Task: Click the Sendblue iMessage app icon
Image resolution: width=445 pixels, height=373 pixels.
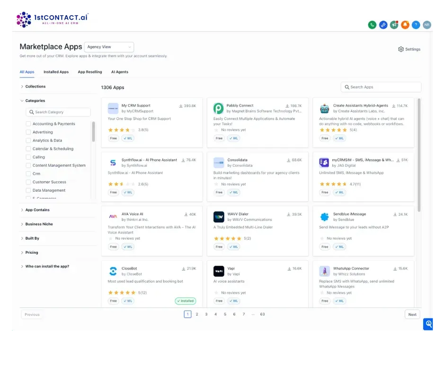Action: [x=324, y=217]
